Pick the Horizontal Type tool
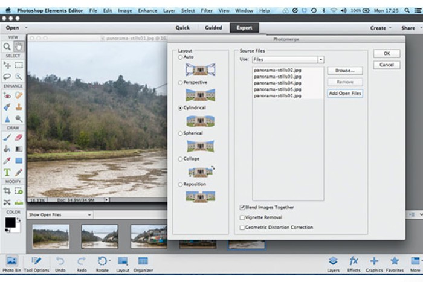Image resolution: width=423 pixels, height=282 pixels. [7, 172]
